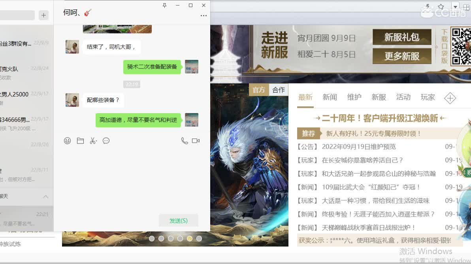471x264 pixels.
Task: Select the 新服 news tab
Action: tap(379, 97)
